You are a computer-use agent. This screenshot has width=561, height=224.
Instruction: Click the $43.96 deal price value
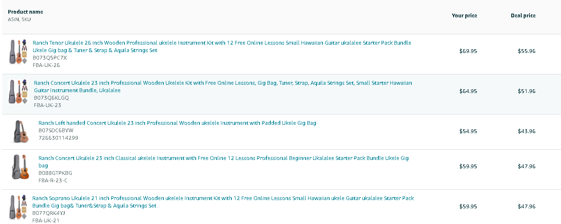coord(527,131)
